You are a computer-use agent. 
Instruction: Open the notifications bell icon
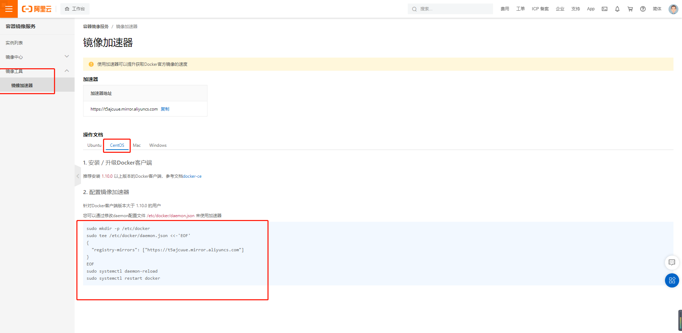pos(617,9)
